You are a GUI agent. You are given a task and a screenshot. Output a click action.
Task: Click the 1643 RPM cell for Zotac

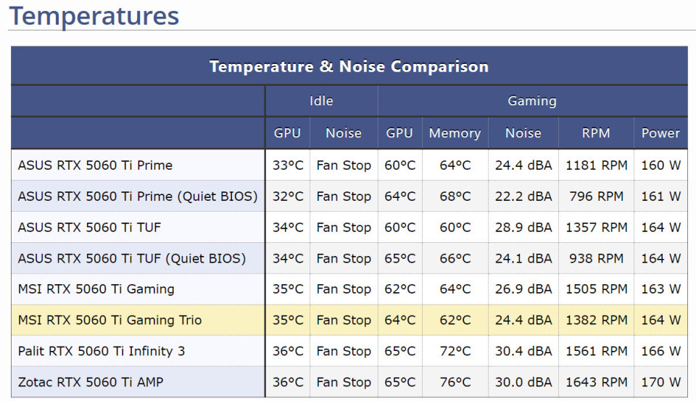click(x=596, y=382)
